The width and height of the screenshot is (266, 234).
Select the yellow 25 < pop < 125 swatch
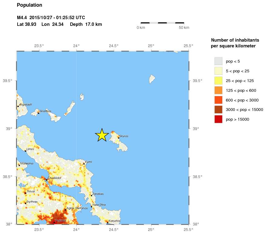(218, 81)
